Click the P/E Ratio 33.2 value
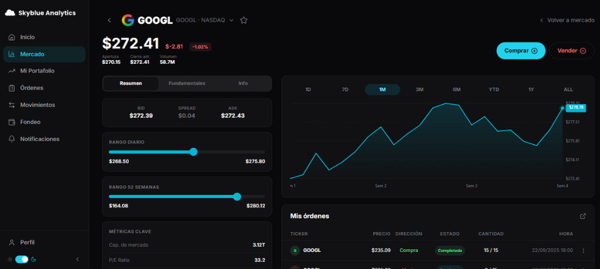 click(260, 260)
